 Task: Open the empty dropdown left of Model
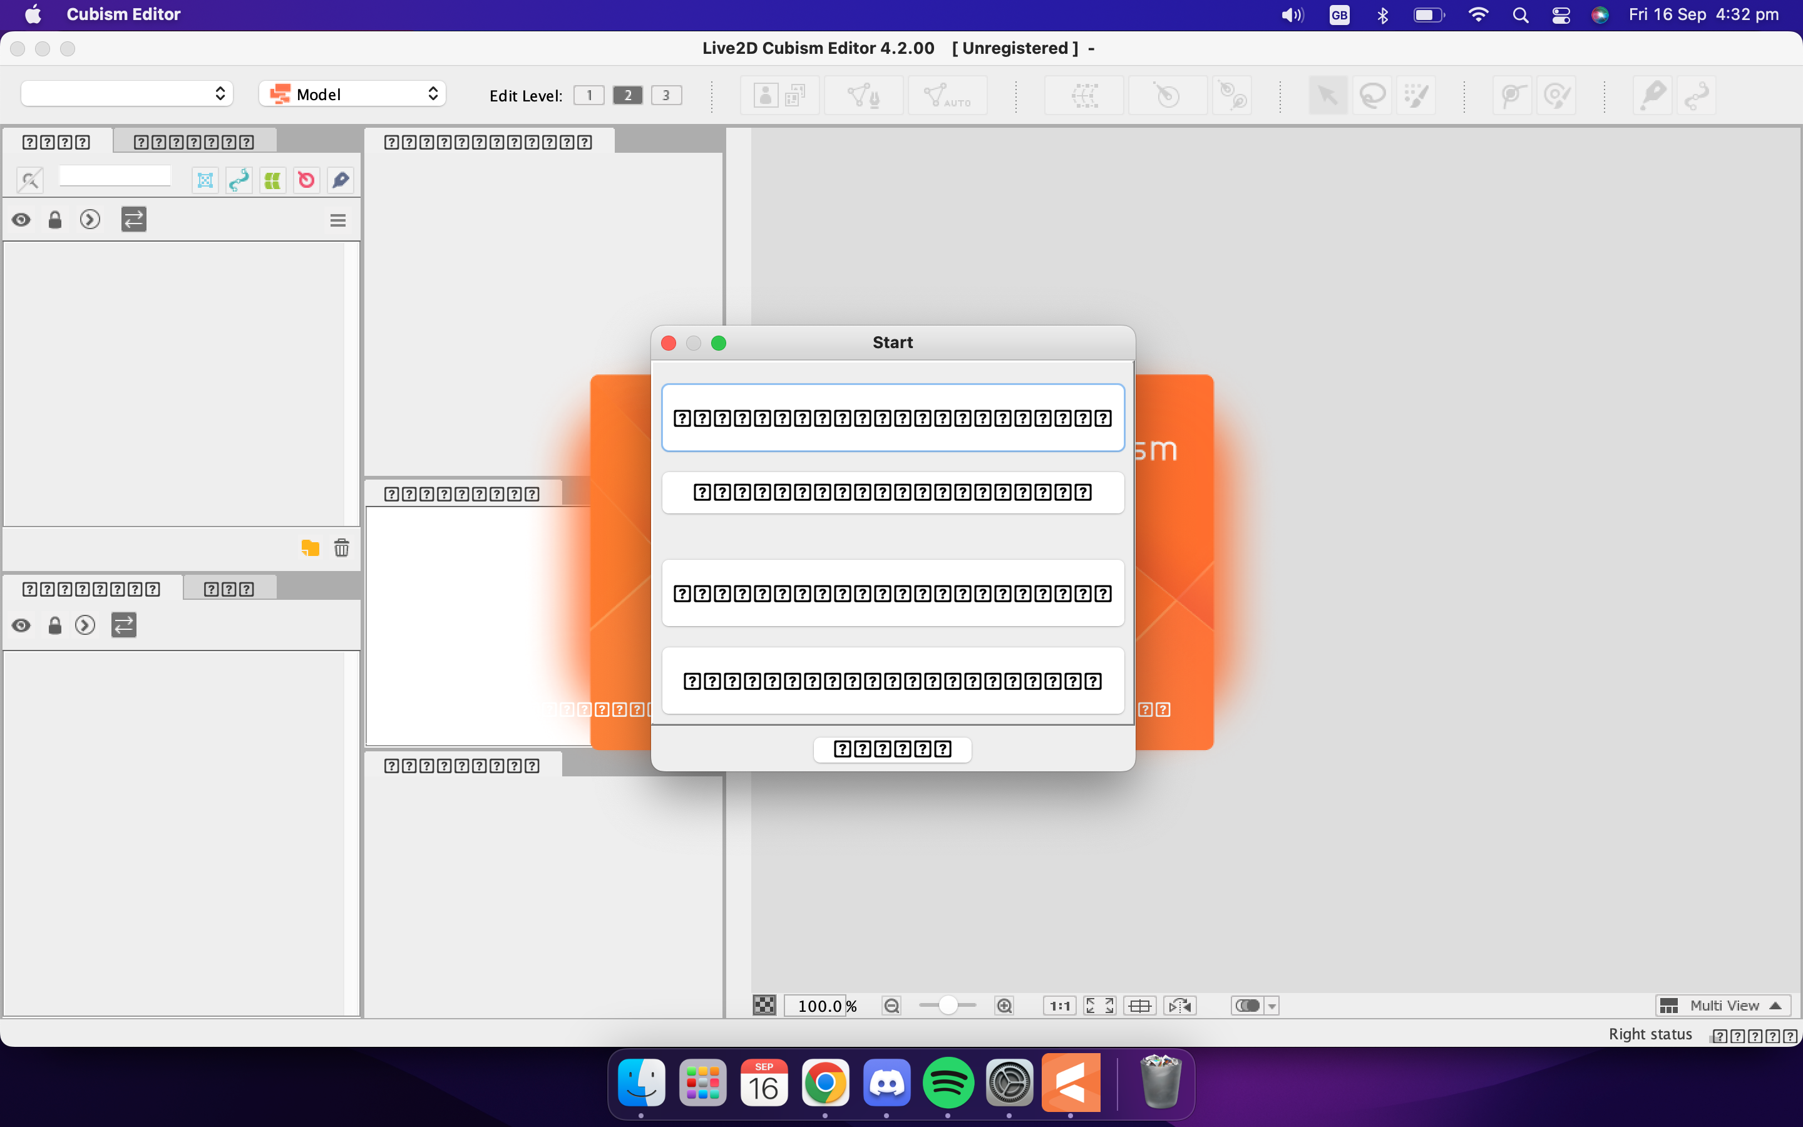126,94
